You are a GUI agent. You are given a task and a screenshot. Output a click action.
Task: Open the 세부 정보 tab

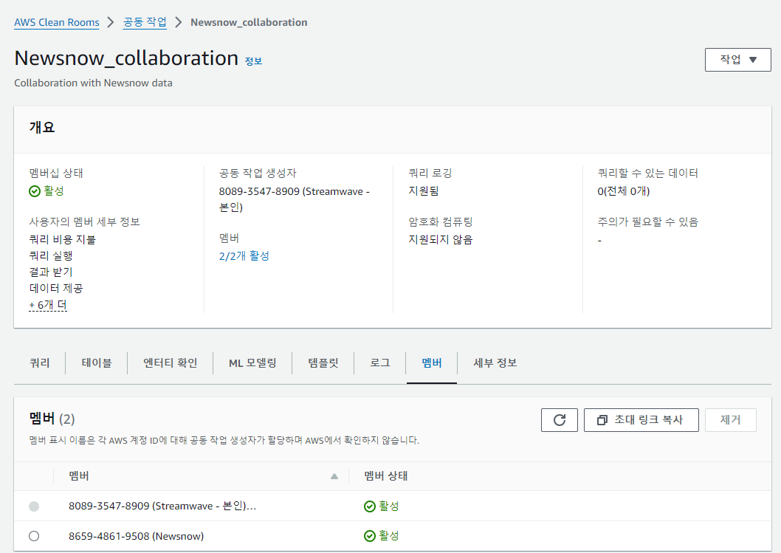tap(495, 363)
